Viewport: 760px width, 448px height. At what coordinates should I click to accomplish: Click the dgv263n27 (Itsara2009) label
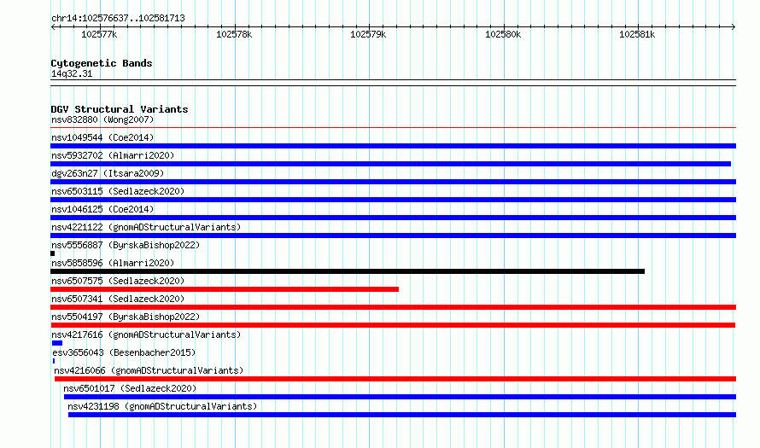point(108,173)
